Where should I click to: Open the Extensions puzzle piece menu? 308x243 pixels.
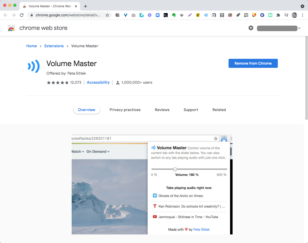point(278,15)
